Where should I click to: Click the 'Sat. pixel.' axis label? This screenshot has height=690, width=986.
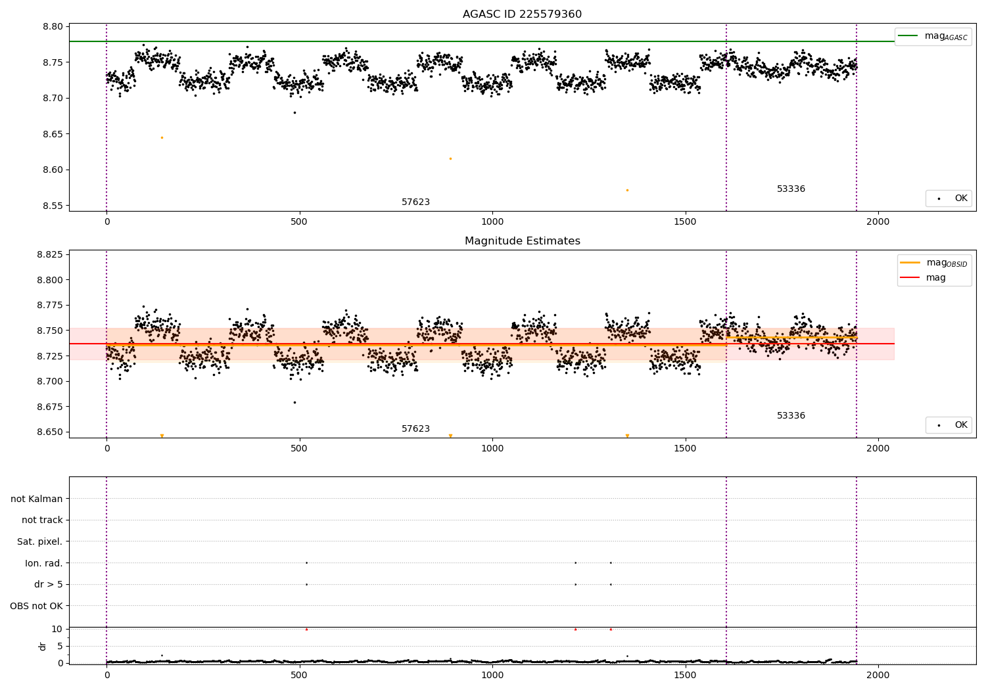pyautogui.click(x=40, y=542)
